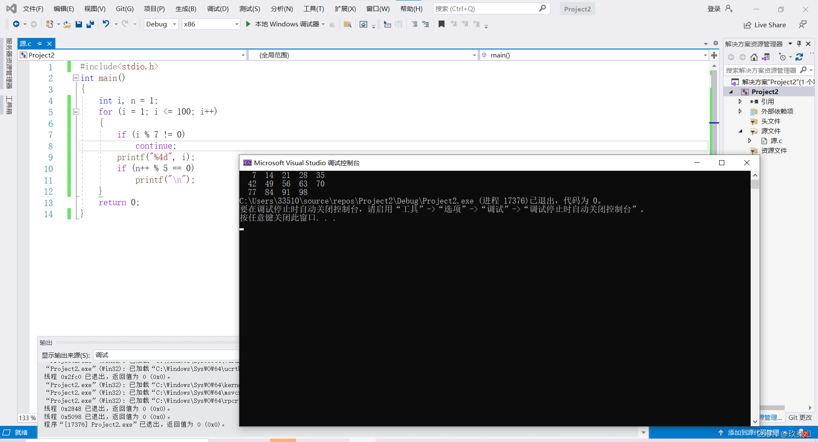Pin the Solution Explorer panel
The height and width of the screenshot is (442, 818).
(x=799, y=44)
